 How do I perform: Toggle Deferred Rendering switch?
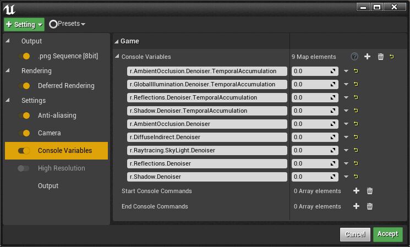(x=24, y=86)
